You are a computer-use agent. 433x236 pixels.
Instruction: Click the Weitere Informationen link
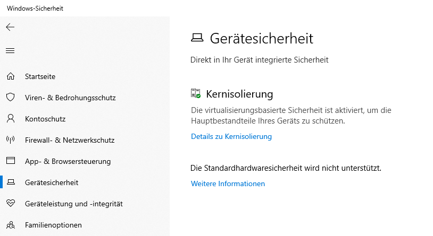tap(228, 183)
